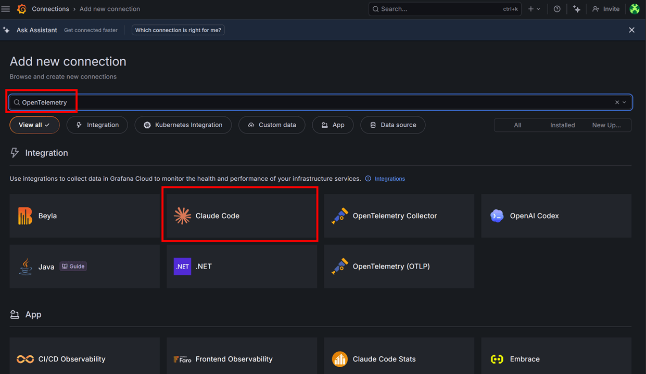Click the top bar Search field
This screenshot has height=374, width=646.
445,9
